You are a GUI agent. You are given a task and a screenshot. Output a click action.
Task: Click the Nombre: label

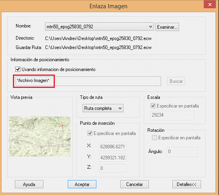pos(24,26)
